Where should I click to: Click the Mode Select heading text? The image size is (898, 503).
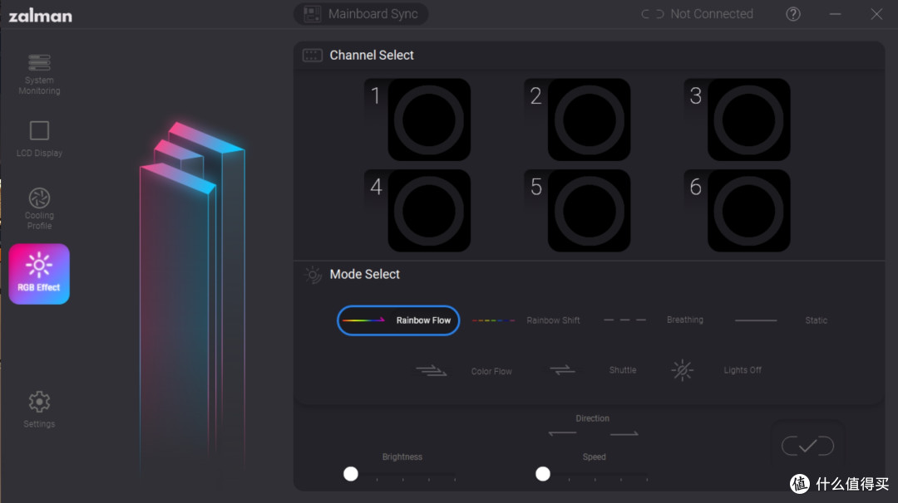(x=365, y=275)
